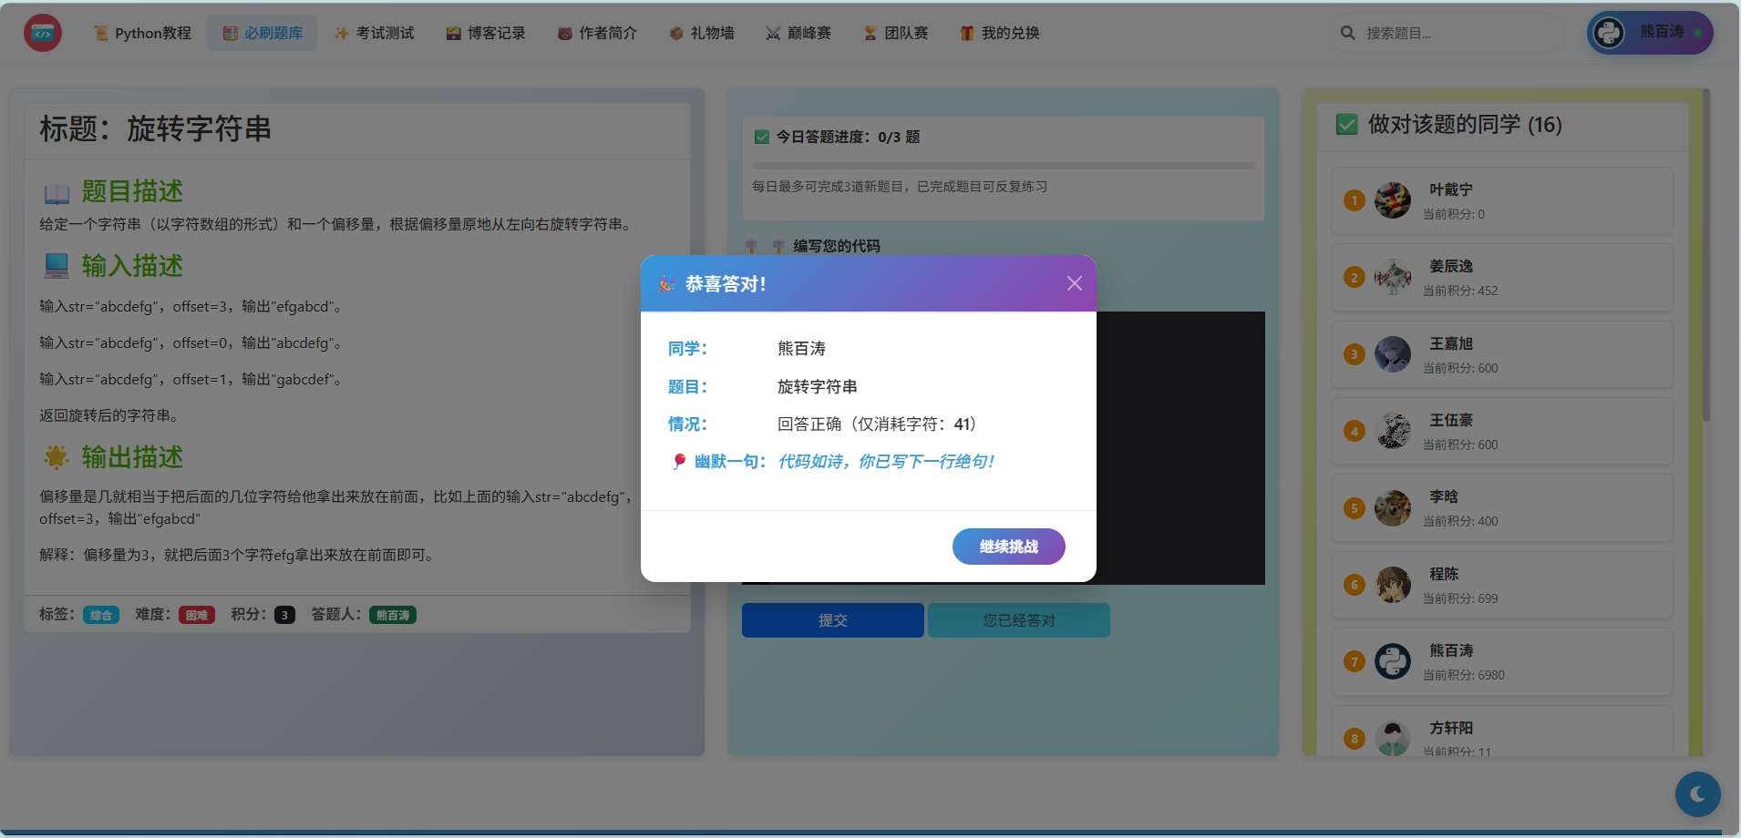Close the 恭喜答对 dialog
1741x838 pixels.
pos(1074,283)
